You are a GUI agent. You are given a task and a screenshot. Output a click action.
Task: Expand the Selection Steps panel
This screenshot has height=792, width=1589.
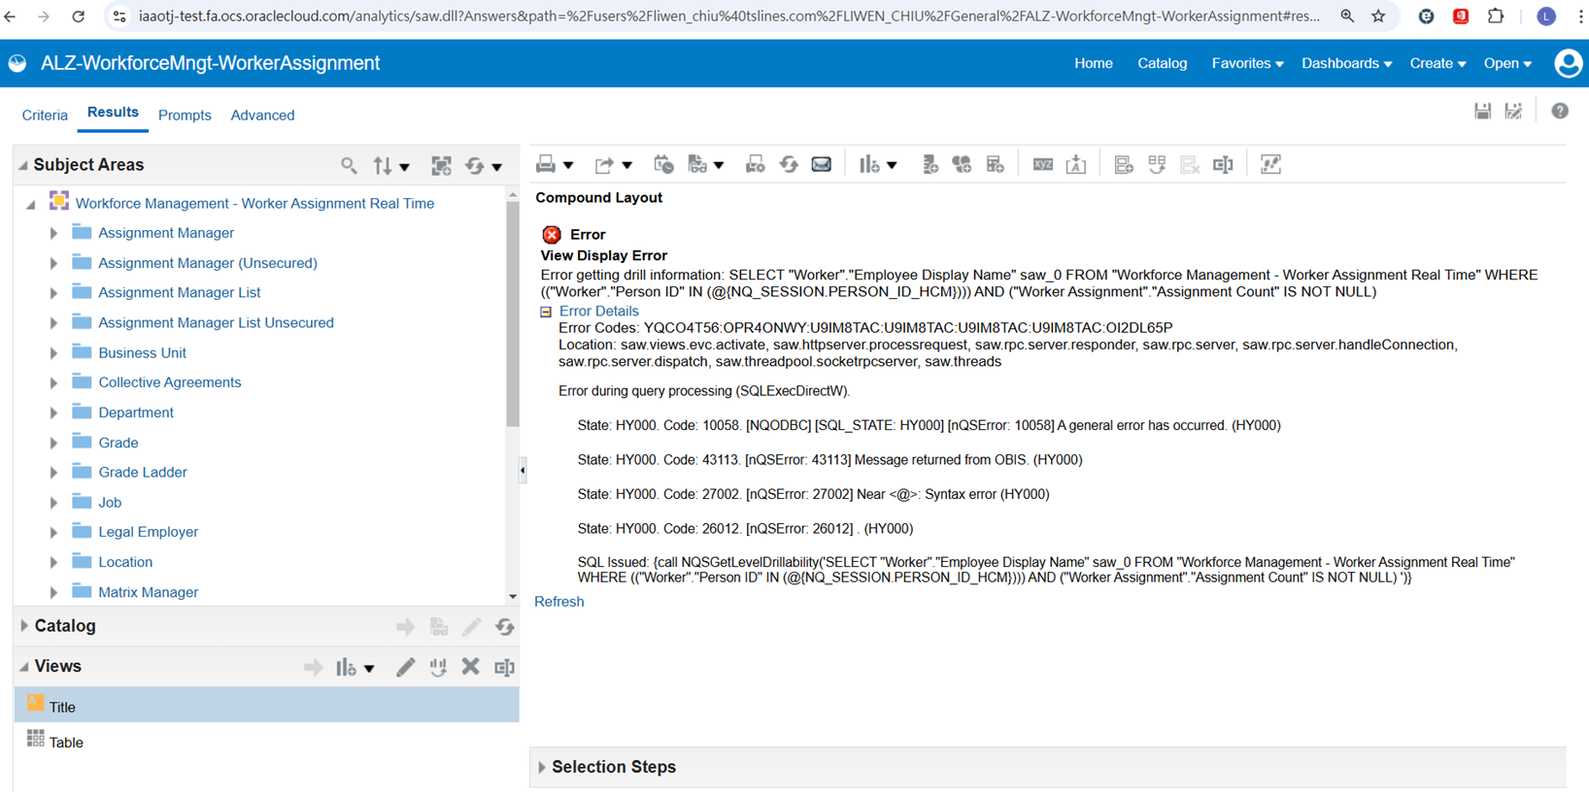click(x=542, y=768)
